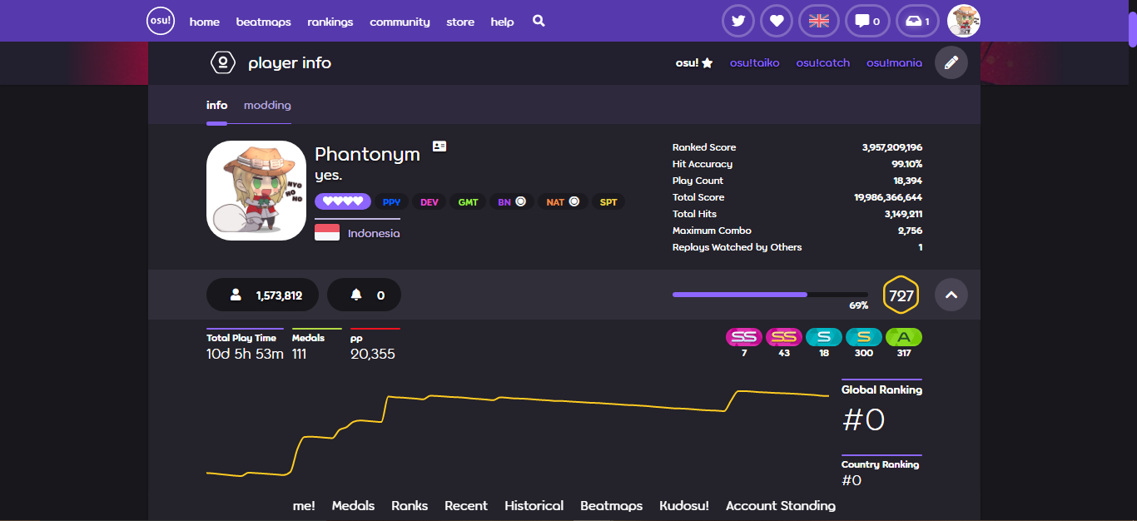Click the GMT group badge

click(x=468, y=201)
